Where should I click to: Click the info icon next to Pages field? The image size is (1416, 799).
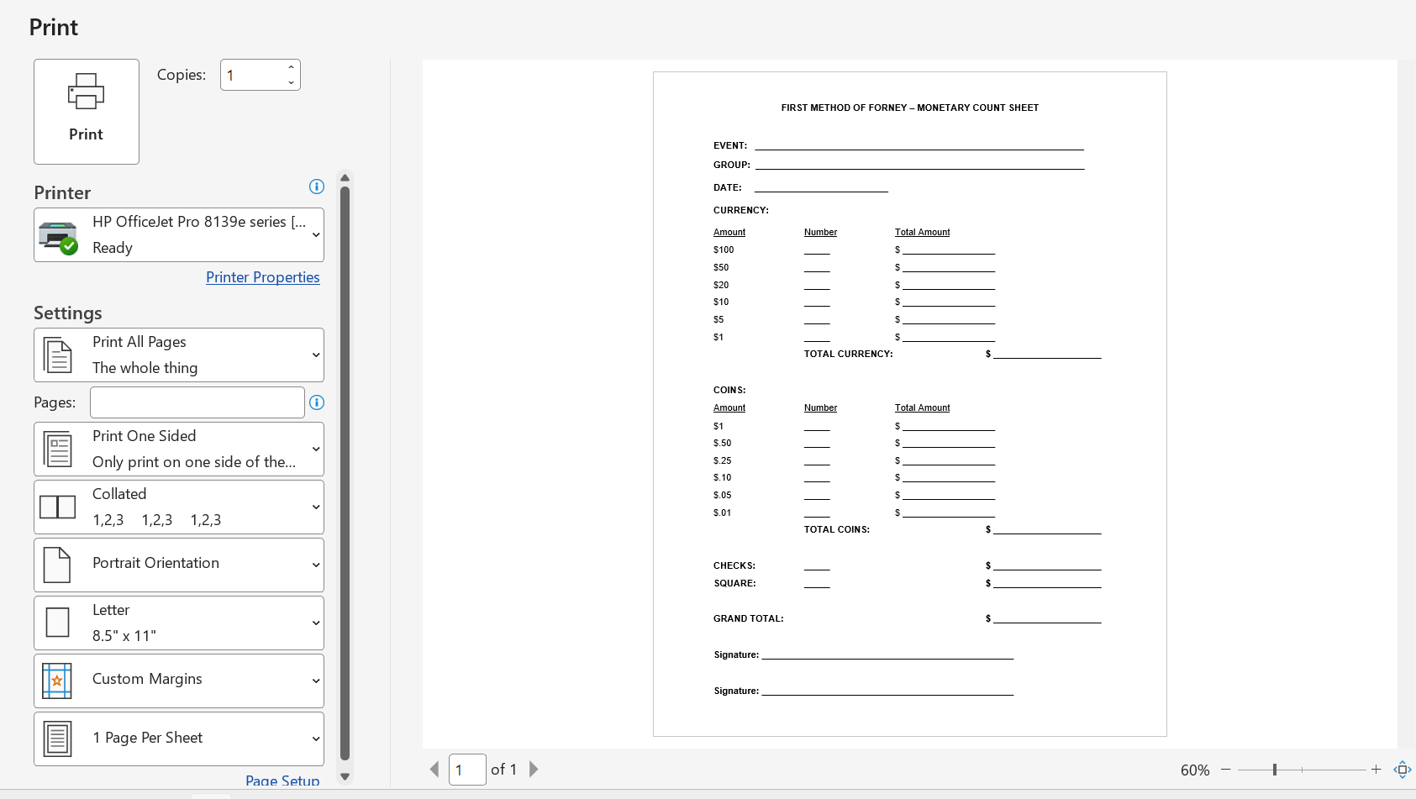(x=317, y=402)
